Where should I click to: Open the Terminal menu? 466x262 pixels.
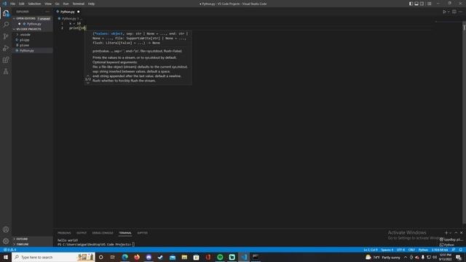[x=79, y=4]
